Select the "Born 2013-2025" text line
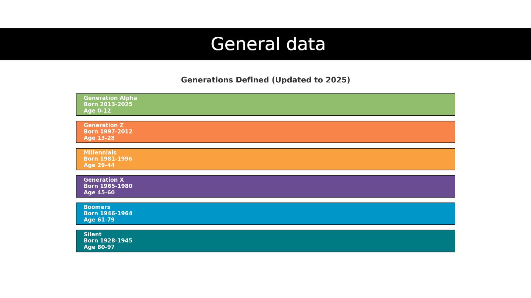Image resolution: width=531 pixels, height=298 pixels. point(108,104)
